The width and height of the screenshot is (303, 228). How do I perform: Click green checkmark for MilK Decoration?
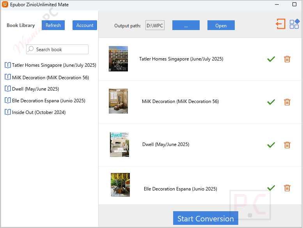(271, 102)
